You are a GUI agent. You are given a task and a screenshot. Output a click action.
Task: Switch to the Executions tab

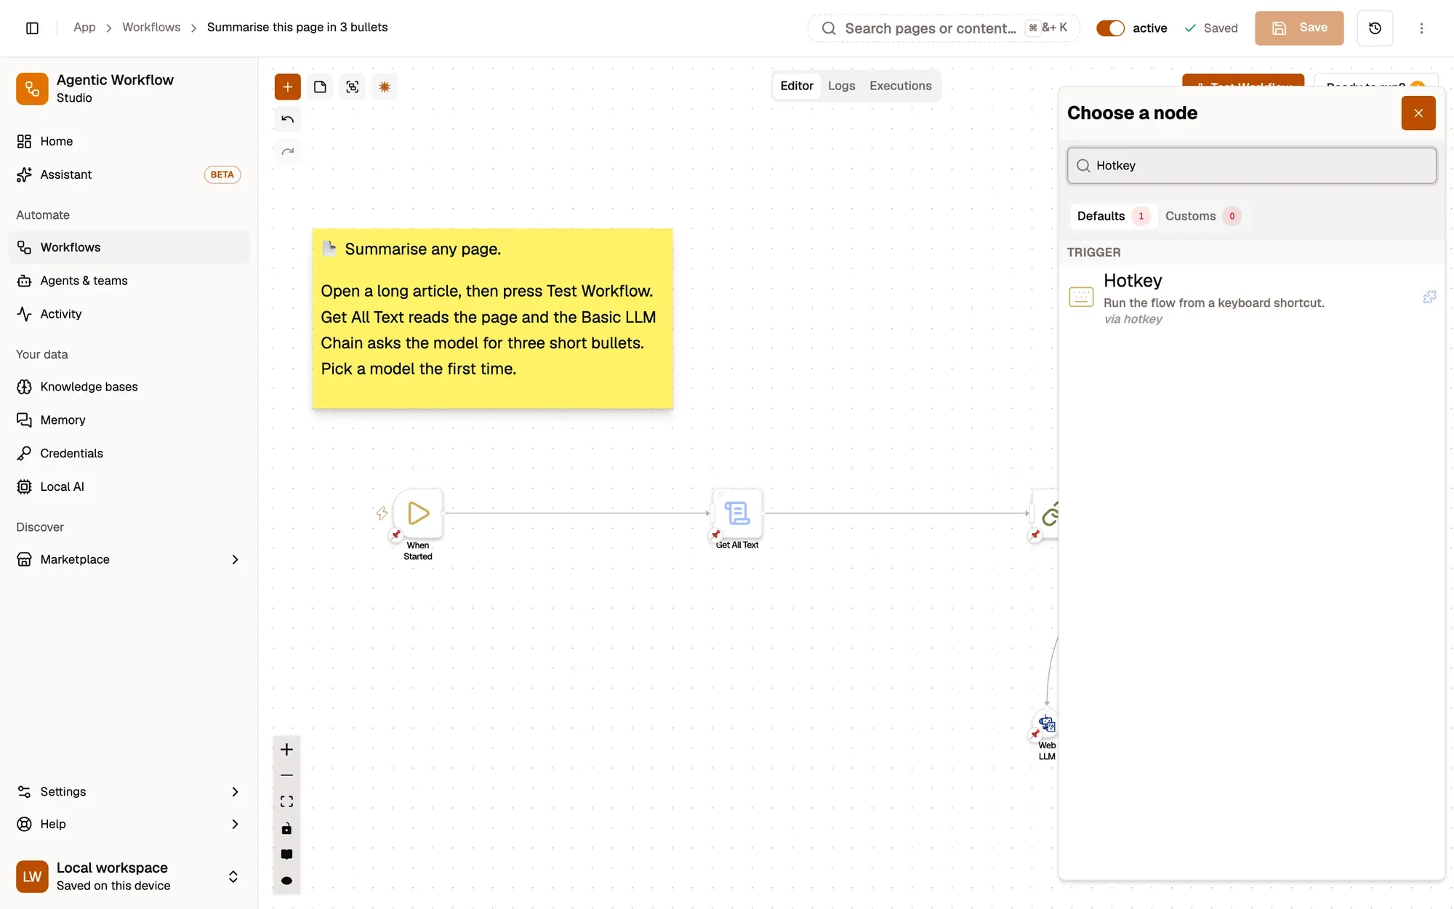pyautogui.click(x=900, y=86)
